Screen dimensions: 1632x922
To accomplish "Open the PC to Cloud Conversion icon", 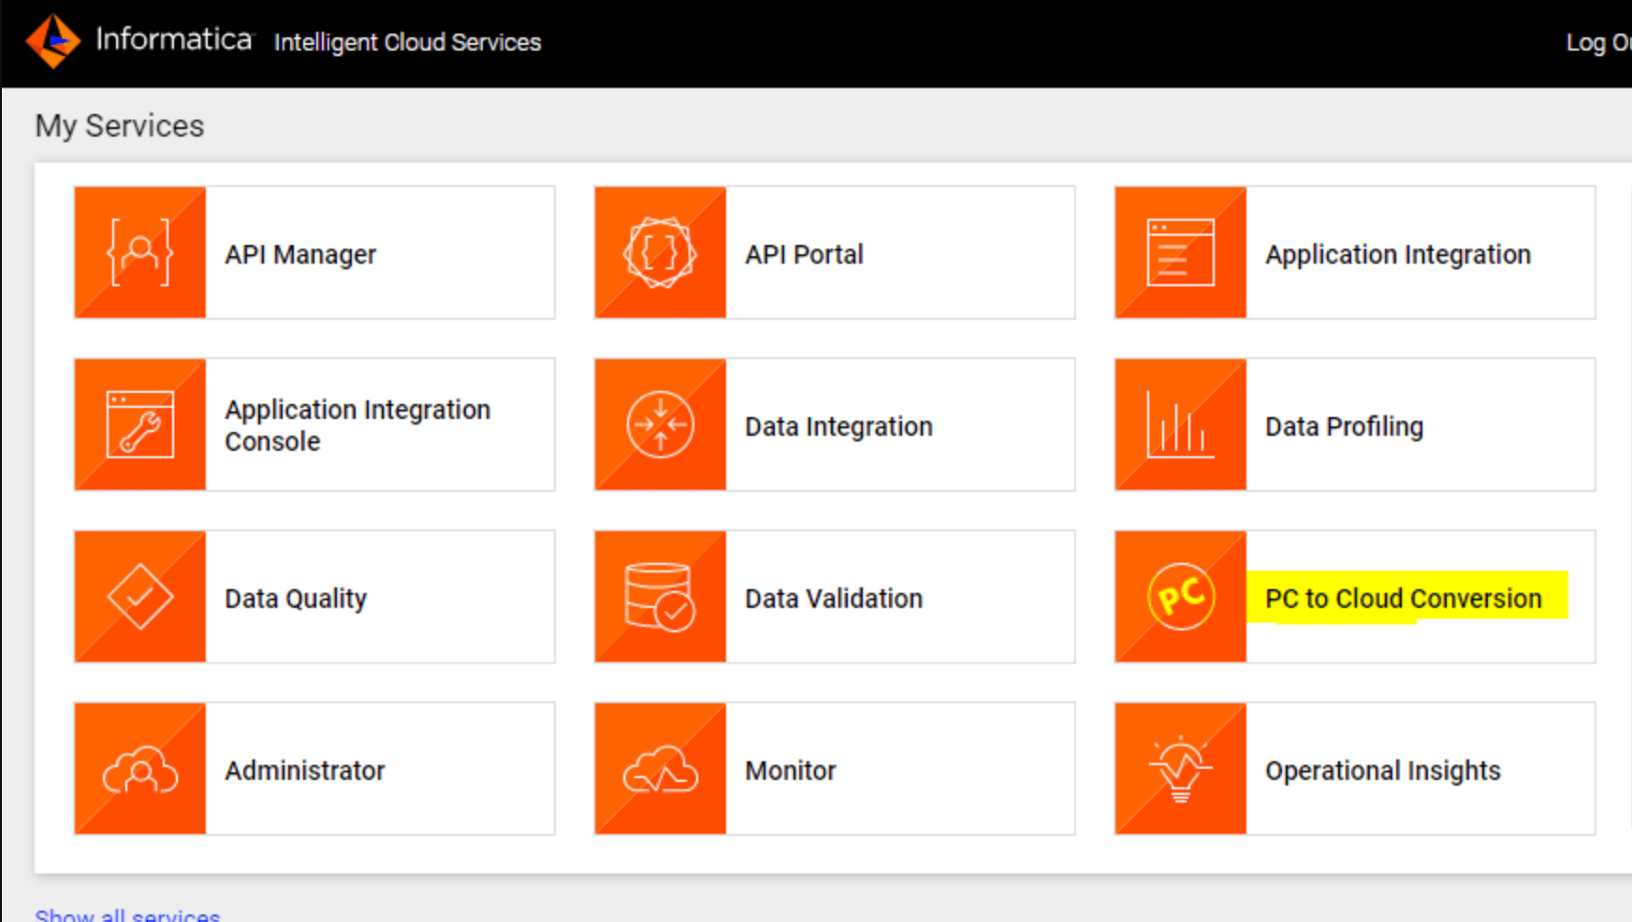I will 1181,597.
